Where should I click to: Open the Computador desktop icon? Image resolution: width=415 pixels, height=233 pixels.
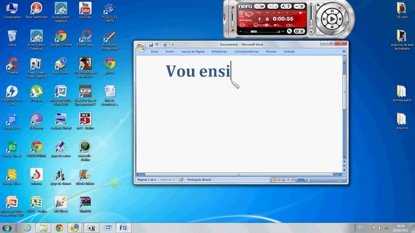click(x=12, y=10)
